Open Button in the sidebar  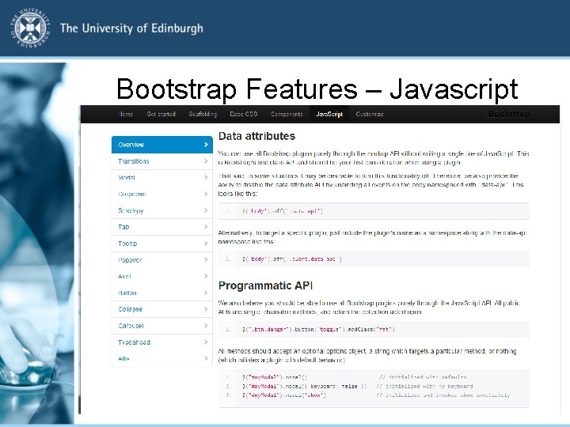pyautogui.click(x=161, y=293)
